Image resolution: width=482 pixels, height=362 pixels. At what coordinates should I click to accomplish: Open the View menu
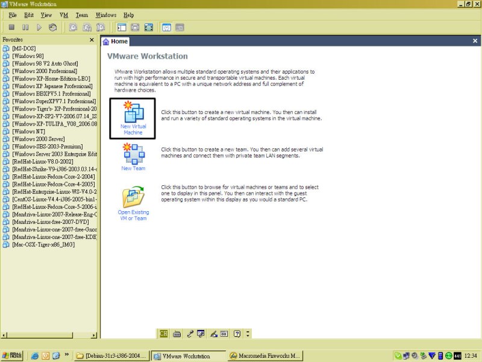[x=46, y=15]
